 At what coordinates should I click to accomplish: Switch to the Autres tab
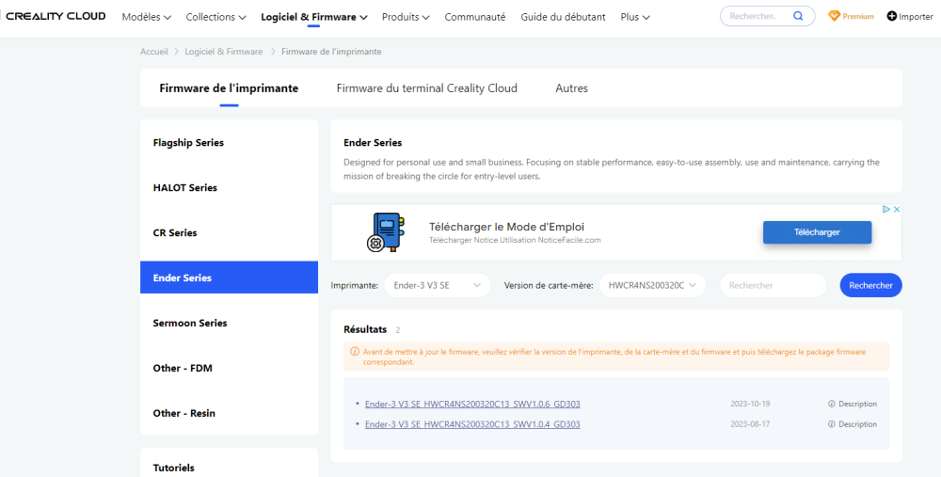point(572,88)
